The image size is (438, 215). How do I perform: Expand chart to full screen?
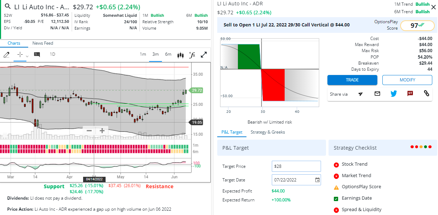(204, 55)
